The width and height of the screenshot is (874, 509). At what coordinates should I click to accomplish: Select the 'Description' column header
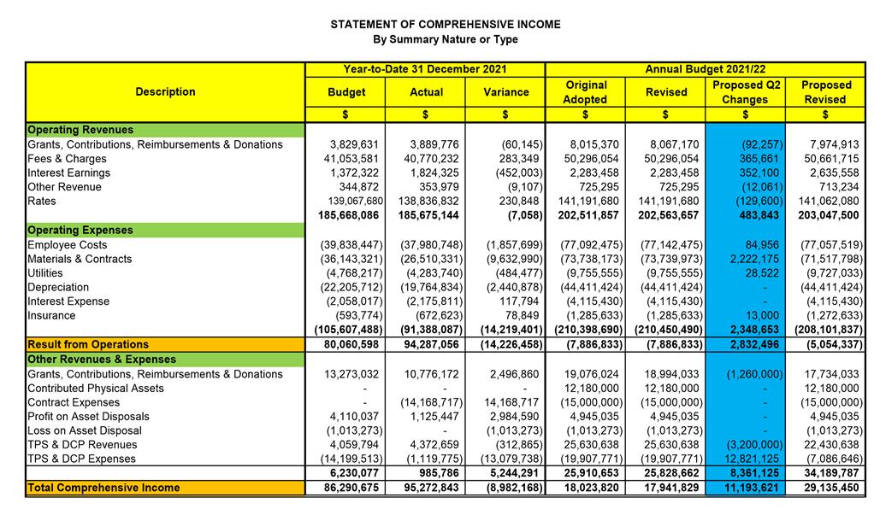click(x=165, y=92)
